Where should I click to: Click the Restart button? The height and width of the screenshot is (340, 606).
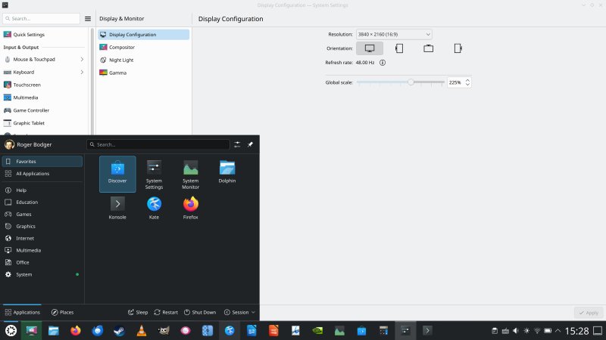tap(166, 312)
